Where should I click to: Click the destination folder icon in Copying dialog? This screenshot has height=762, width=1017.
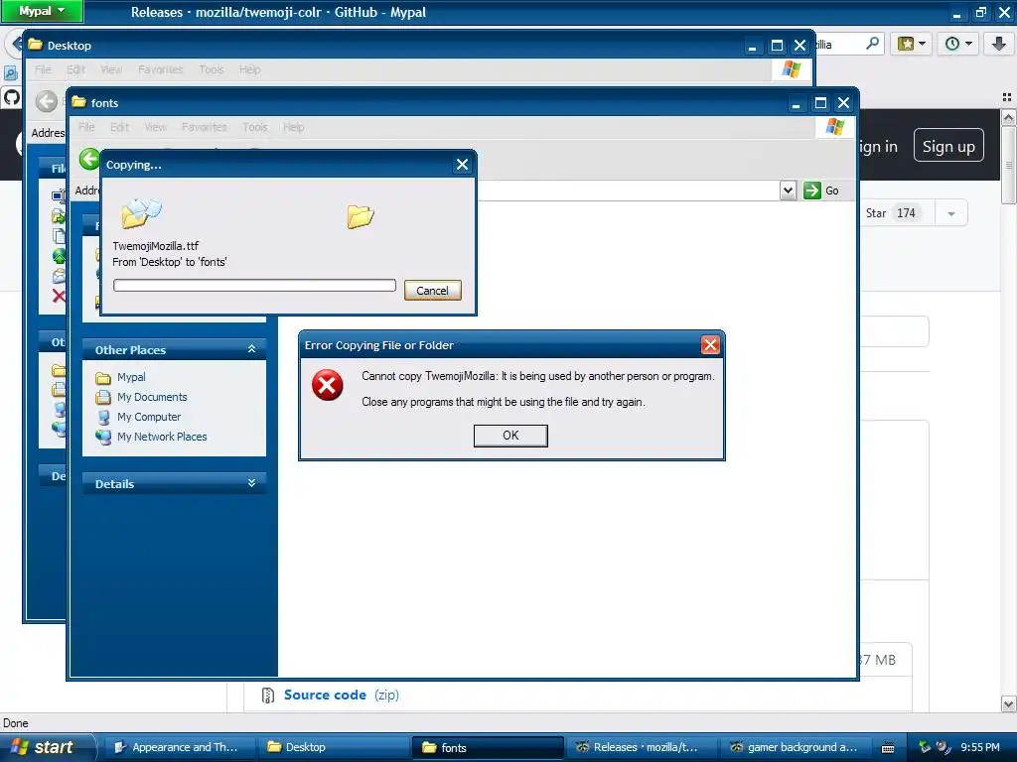pyautogui.click(x=361, y=216)
